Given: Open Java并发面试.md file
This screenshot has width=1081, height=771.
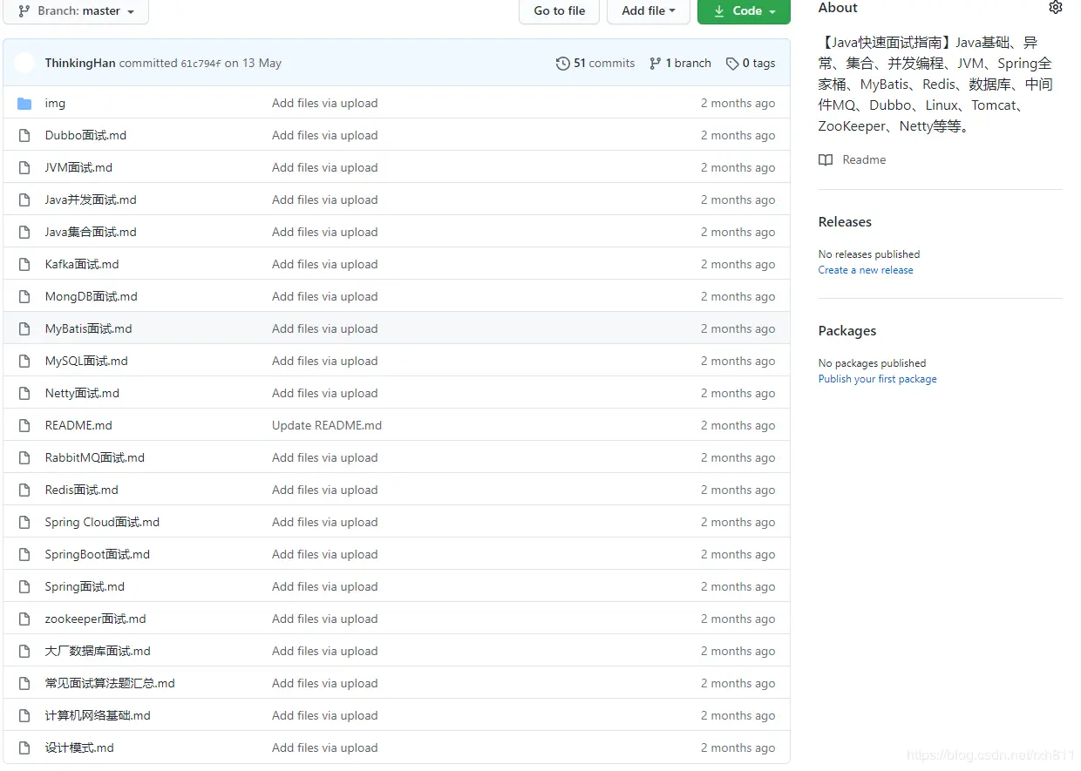Looking at the screenshot, I should (x=91, y=200).
